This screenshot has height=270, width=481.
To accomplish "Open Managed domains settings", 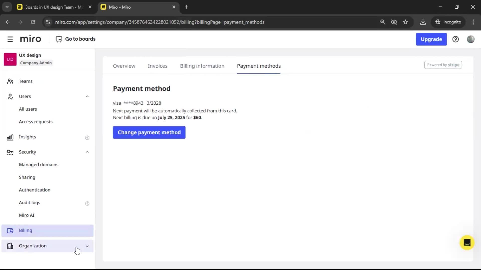I will click(x=39, y=165).
